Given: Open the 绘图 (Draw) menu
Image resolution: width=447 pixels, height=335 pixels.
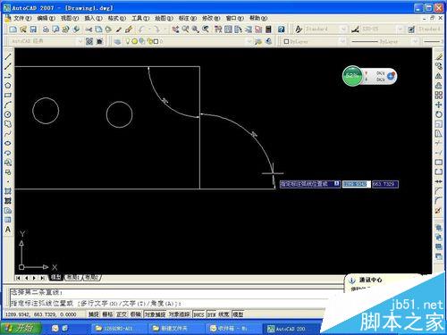Looking at the screenshot, I should (x=164, y=18).
